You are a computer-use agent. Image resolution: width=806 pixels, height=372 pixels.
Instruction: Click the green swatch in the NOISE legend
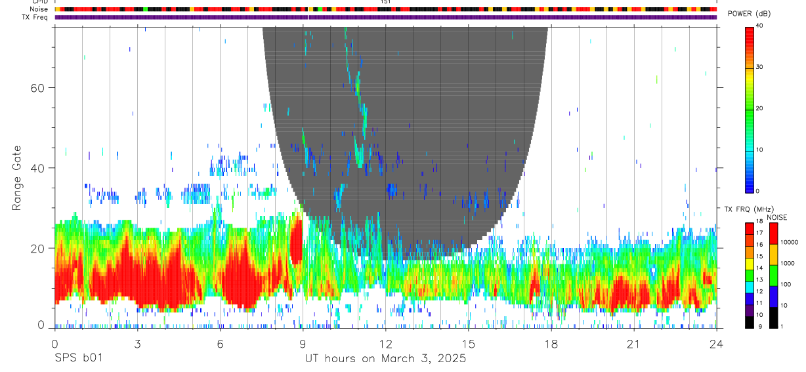pyautogui.click(x=773, y=276)
